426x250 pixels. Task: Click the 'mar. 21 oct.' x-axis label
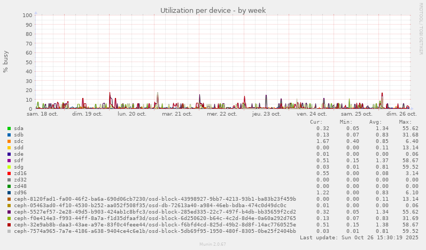click(x=177, y=114)
